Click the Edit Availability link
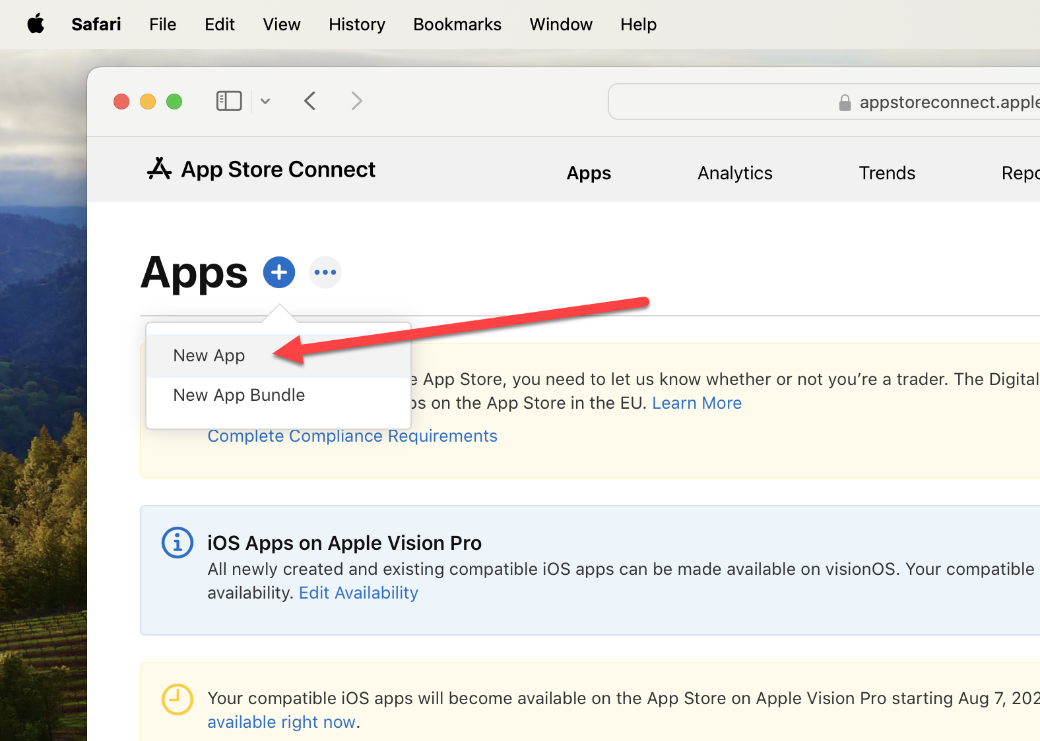 [358, 593]
